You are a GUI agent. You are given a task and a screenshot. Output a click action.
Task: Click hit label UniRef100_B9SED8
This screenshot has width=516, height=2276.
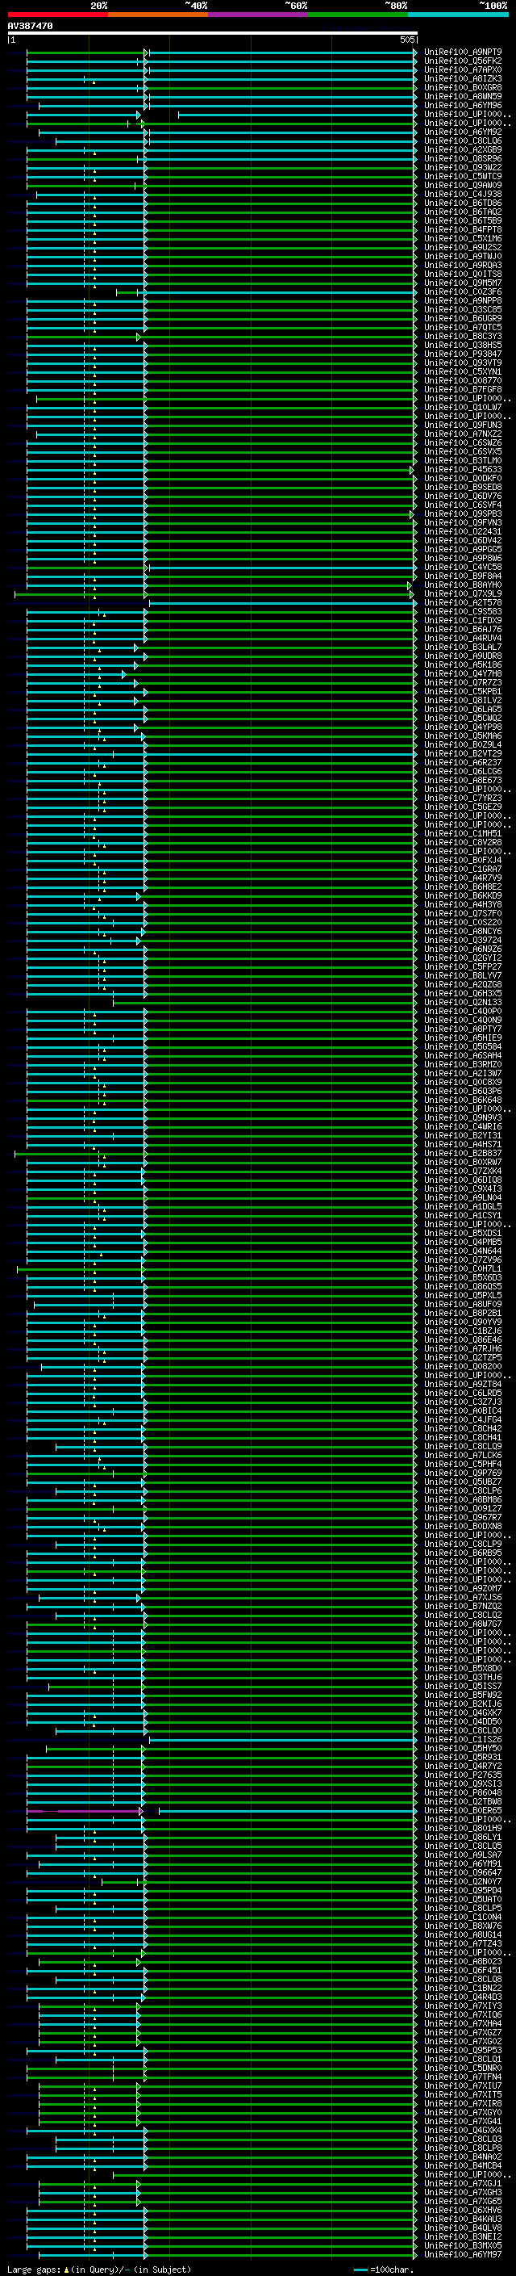pyautogui.click(x=463, y=487)
